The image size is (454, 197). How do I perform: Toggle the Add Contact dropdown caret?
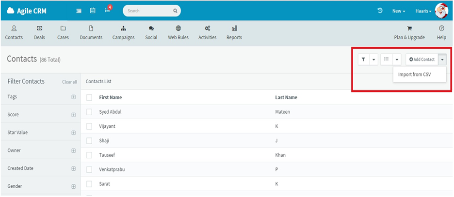(x=442, y=59)
